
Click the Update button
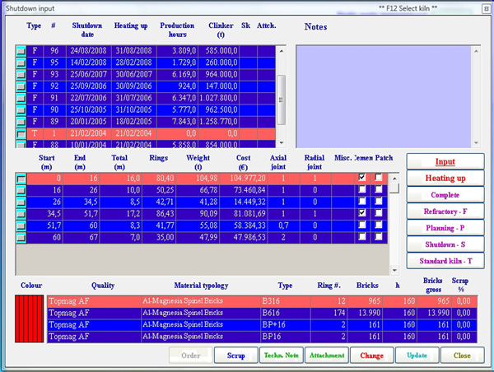[417, 356]
